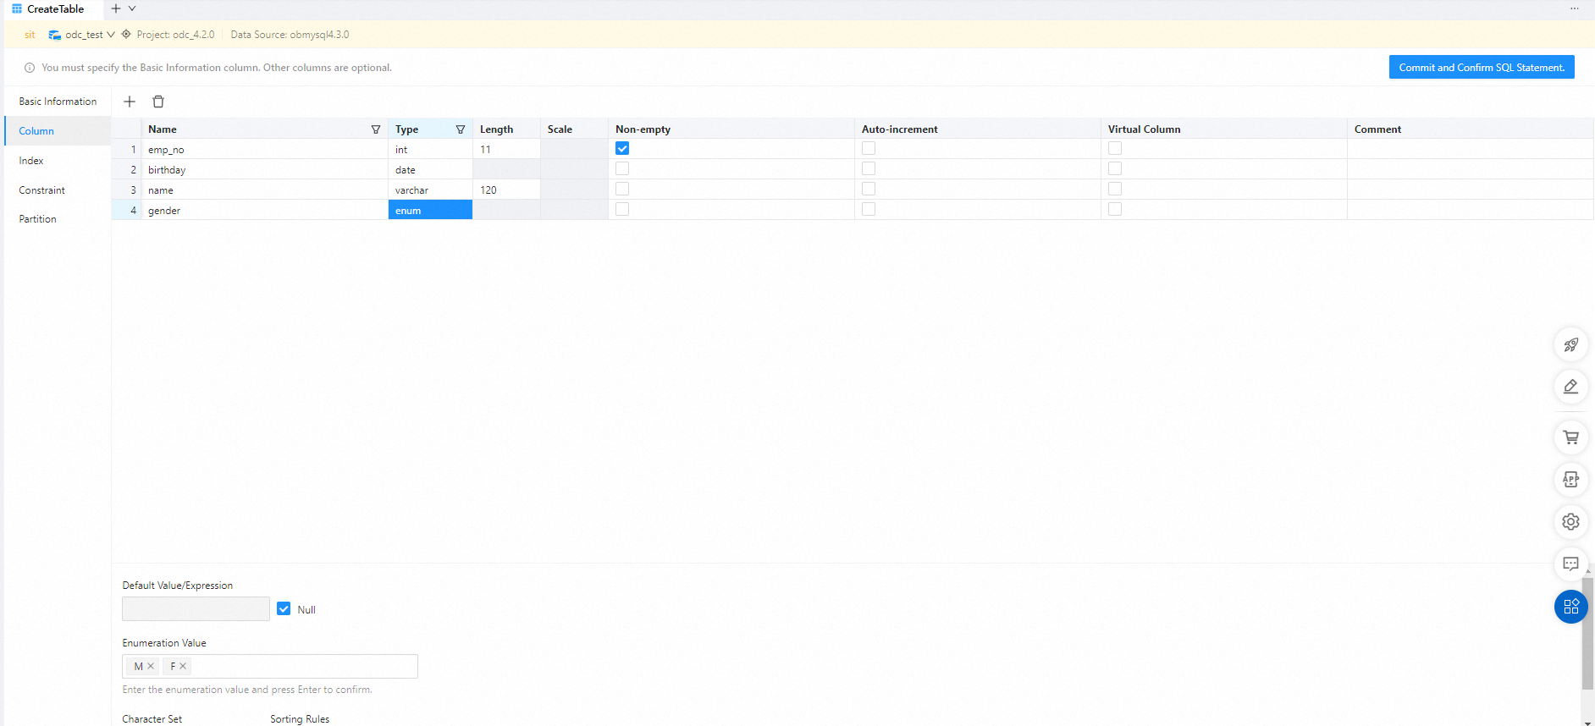This screenshot has height=726, width=1595.
Task: Select row number 4 header
Action: click(x=127, y=210)
